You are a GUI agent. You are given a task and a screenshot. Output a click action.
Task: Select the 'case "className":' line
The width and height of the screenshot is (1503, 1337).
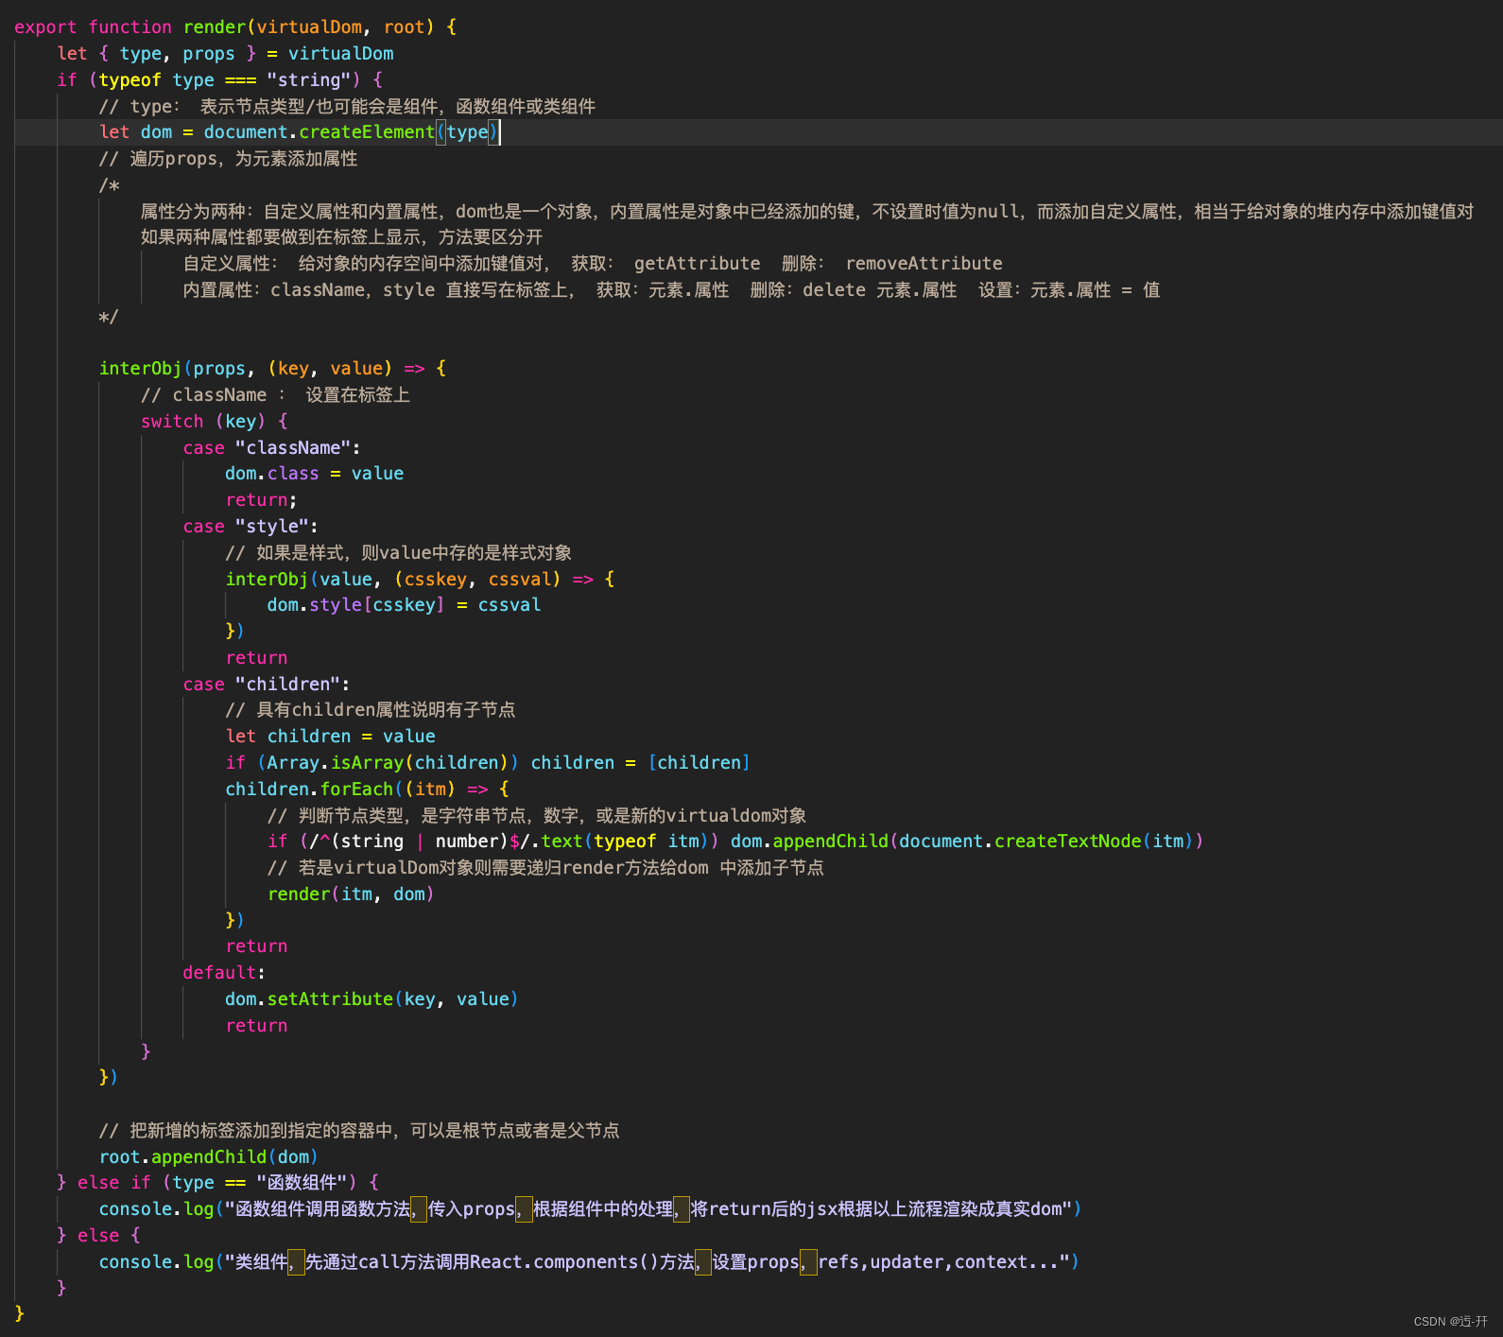tap(271, 448)
